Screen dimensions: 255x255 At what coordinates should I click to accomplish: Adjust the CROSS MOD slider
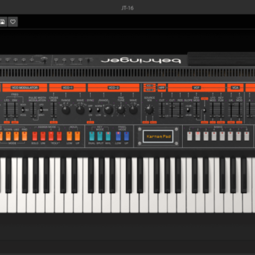tap(54, 110)
